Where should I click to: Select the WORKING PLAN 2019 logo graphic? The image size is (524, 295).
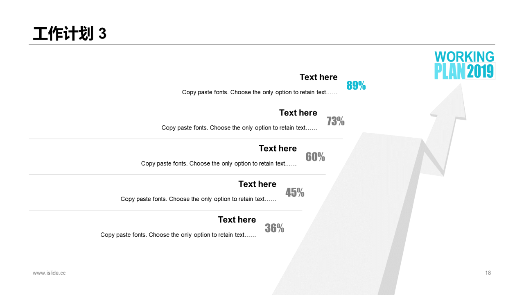465,65
